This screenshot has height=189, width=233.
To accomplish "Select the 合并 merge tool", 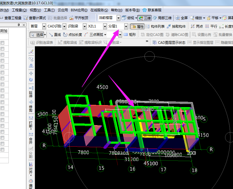I will 31,138.
